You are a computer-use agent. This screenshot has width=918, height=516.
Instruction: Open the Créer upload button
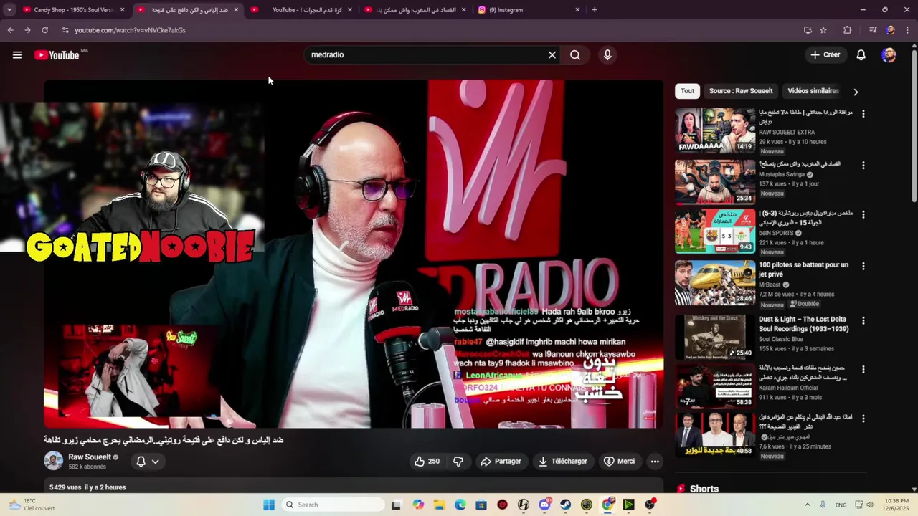pyautogui.click(x=825, y=54)
